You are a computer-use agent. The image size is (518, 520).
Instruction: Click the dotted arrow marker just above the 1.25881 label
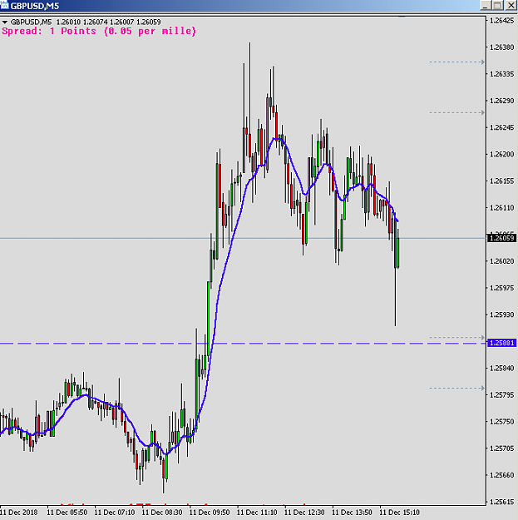[457, 338]
